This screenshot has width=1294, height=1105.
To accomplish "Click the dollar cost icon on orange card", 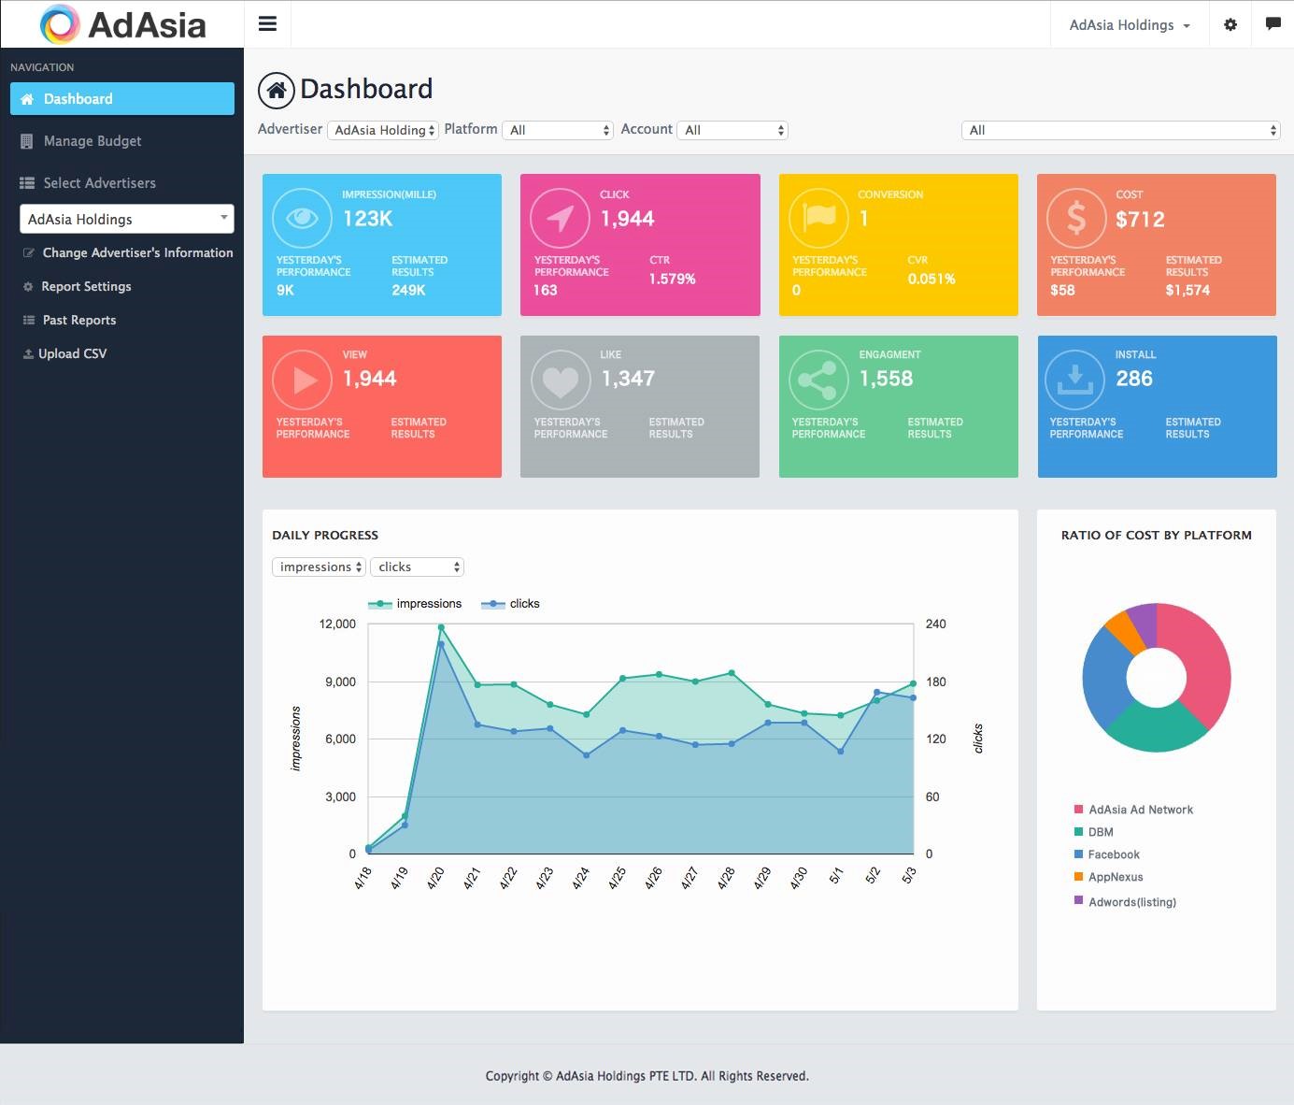I will [x=1075, y=218].
